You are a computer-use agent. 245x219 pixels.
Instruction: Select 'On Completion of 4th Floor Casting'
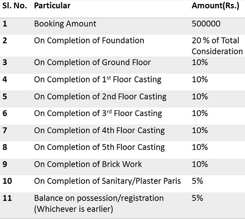(x=99, y=131)
